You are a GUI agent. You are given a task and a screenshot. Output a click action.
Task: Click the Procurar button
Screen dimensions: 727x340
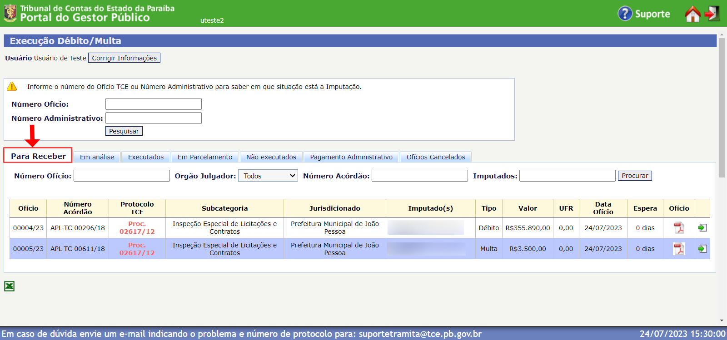635,176
